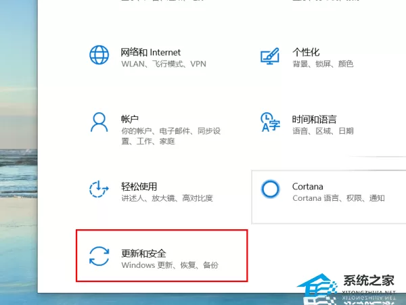406x305 pixels.
Task: Open 时间和语言 settings heading
Action: 315,119
